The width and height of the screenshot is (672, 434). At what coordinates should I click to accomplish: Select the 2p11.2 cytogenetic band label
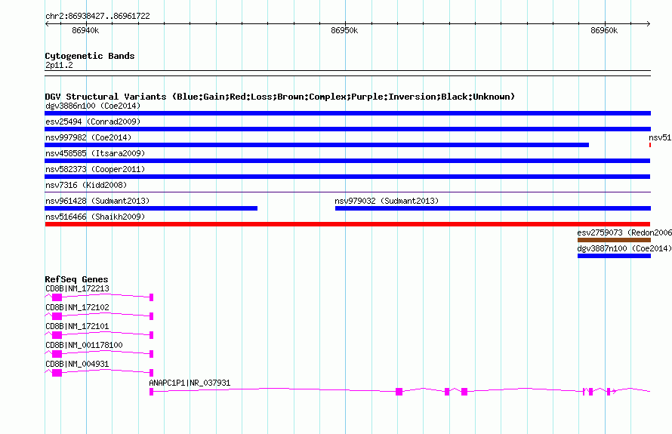click(x=59, y=65)
